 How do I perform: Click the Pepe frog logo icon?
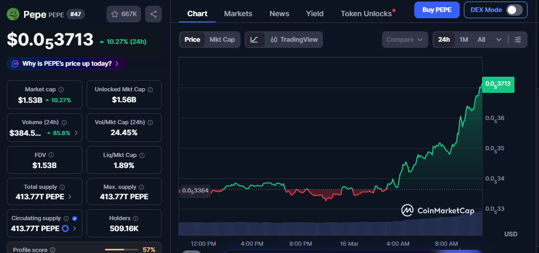click(x=13, y=14)
